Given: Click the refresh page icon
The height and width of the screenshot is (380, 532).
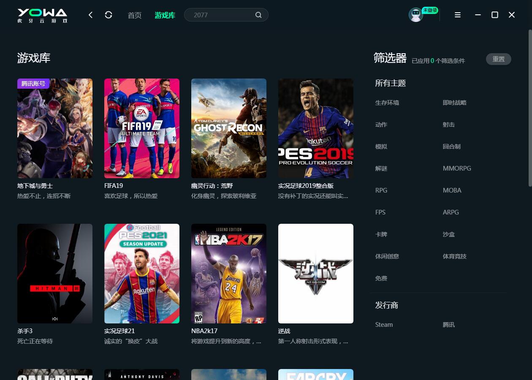Looking at the screenshot, I should tap(109, 15).
